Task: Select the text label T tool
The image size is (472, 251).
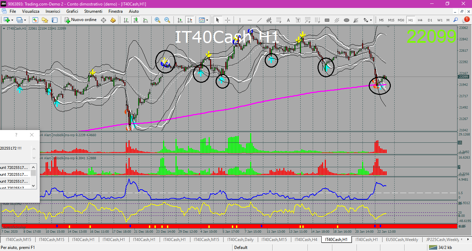Action: pyautogui.click(x=298, y=20)
